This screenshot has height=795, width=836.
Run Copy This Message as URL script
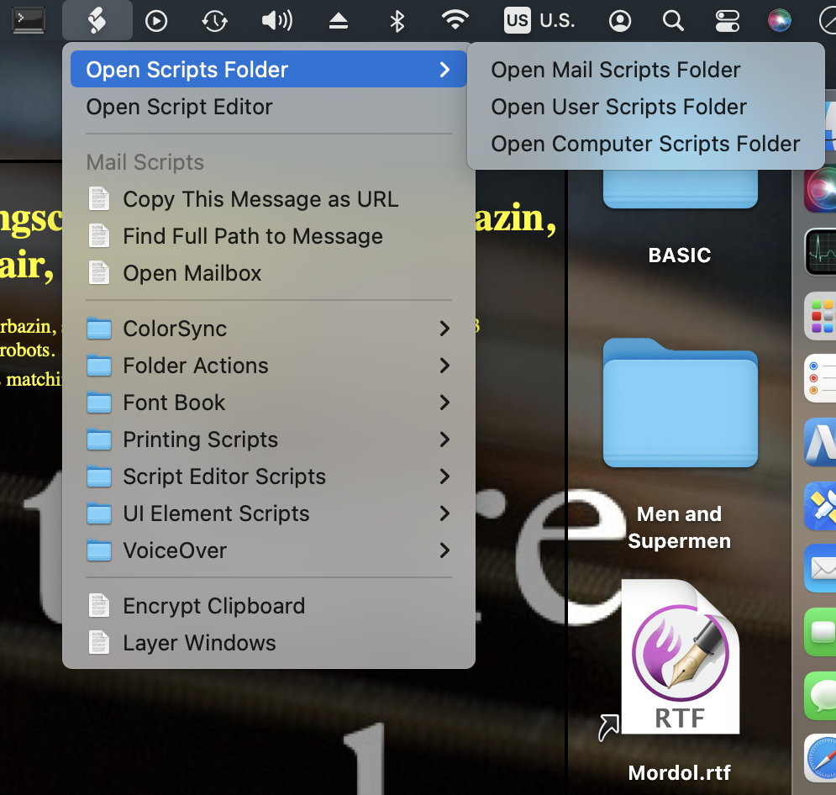[260, 199]
